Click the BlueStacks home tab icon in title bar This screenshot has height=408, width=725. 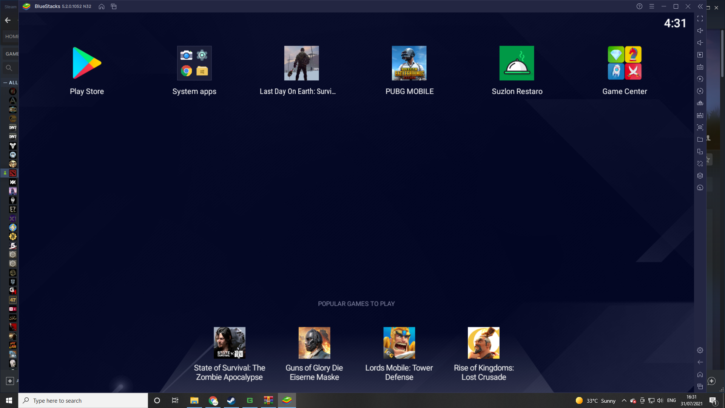(x=102, y=6)
